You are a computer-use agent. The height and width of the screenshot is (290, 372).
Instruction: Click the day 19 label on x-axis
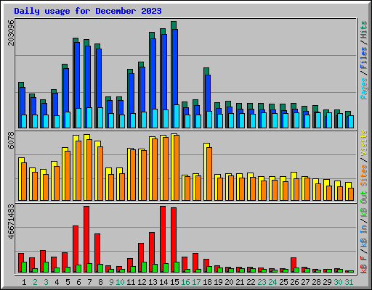pyautogui.click(x=218, y=282)
